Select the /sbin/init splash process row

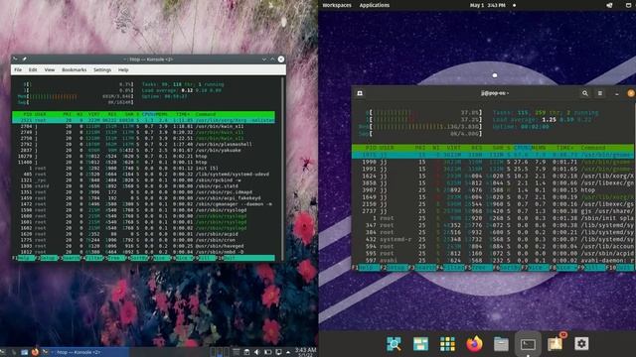pyautogui.click(x=493, y=218)
